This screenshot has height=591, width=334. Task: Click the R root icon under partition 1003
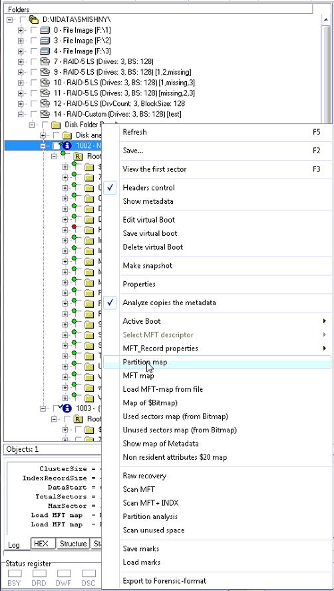click(78, 418)
